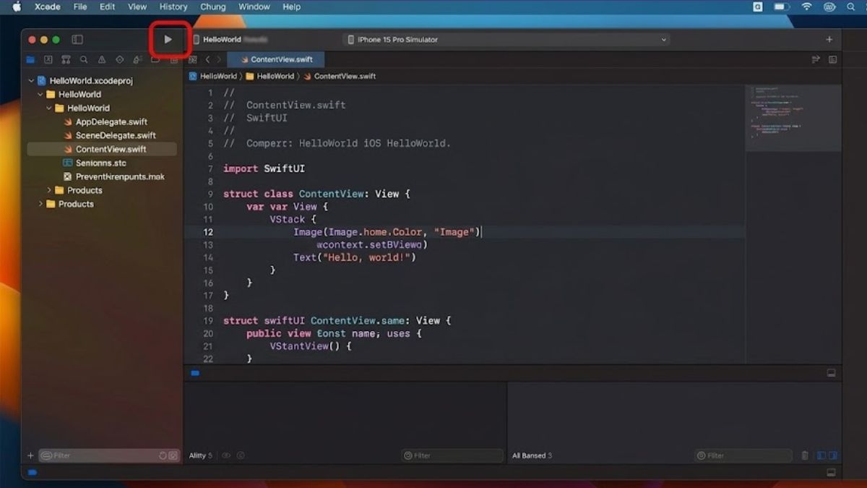Select SceneDelegate.swift in navigator

(115, 135)
